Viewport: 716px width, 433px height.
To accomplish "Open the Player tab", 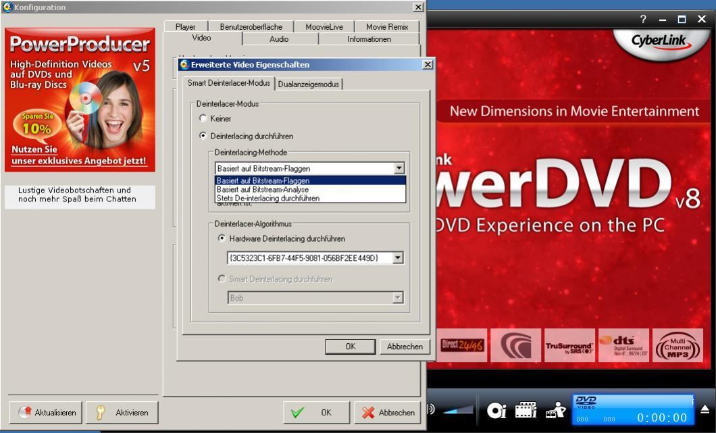I will pos(185,27).
